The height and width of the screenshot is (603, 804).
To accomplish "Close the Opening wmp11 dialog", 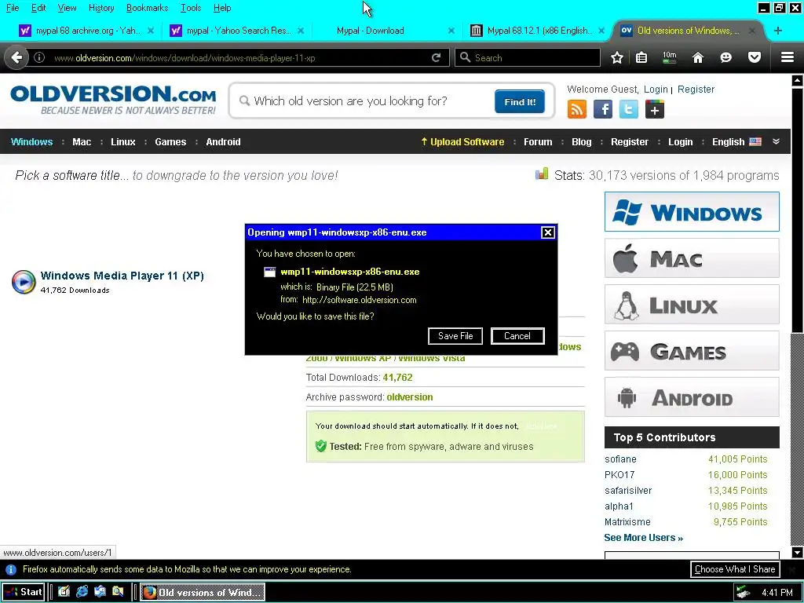I will [547, 232].
